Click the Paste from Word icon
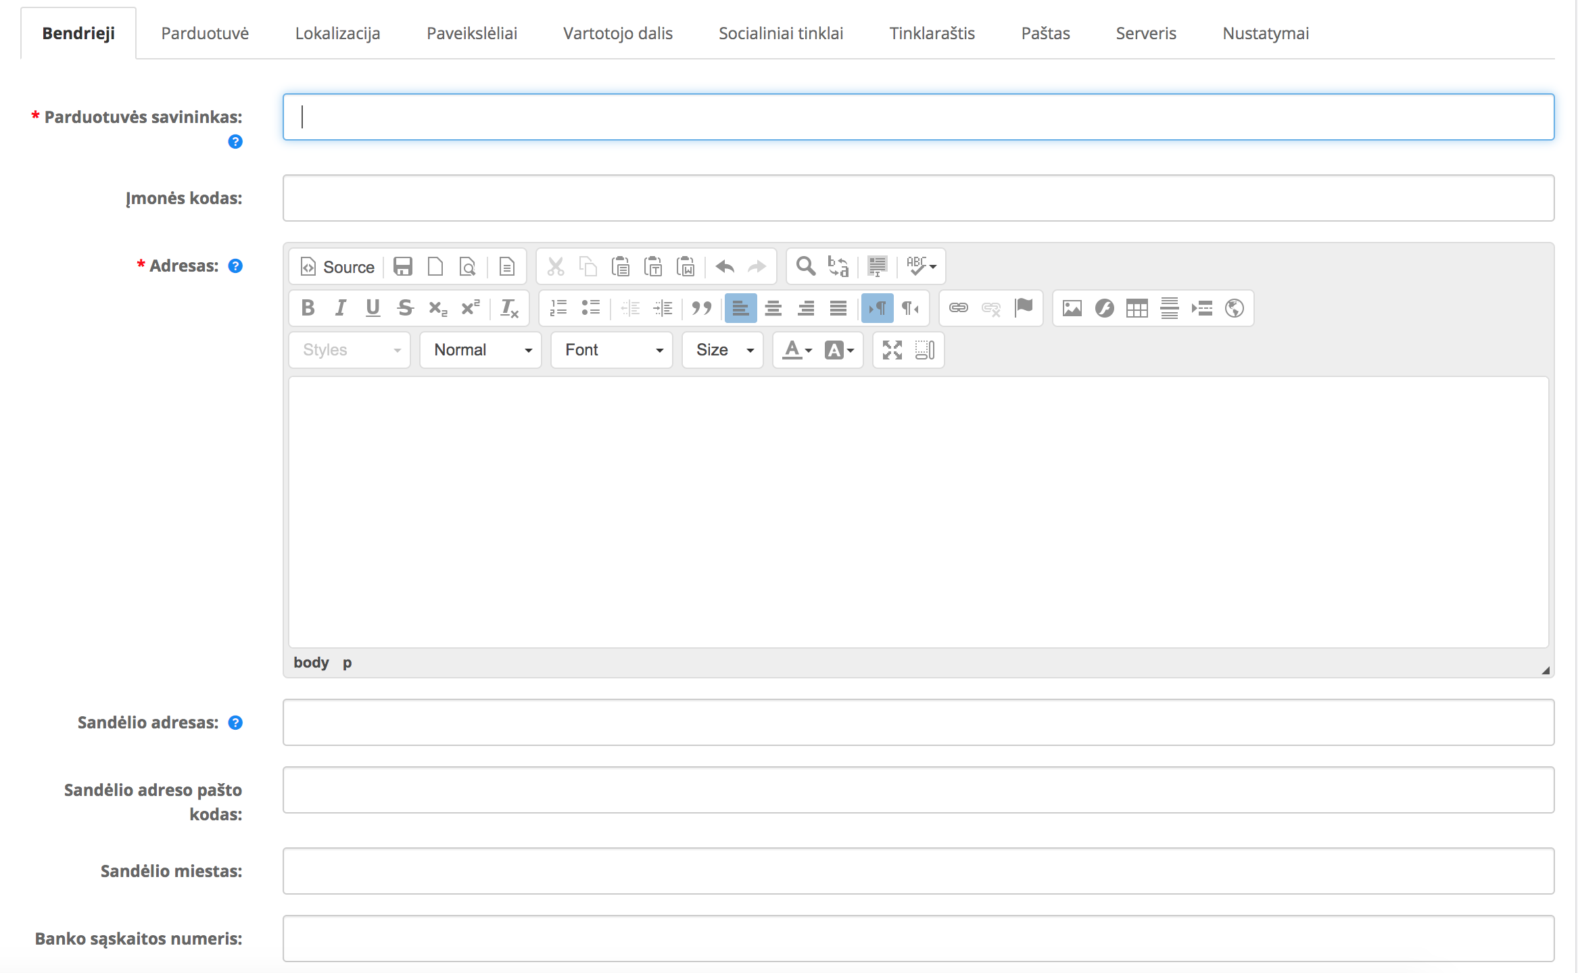The image size is (1578, 973). [686, 267]
